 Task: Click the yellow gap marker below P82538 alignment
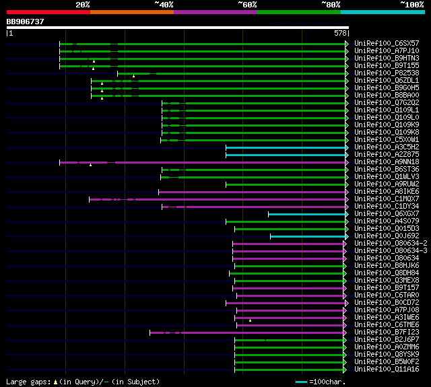[133, 76]
